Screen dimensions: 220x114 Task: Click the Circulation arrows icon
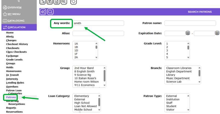5,27
